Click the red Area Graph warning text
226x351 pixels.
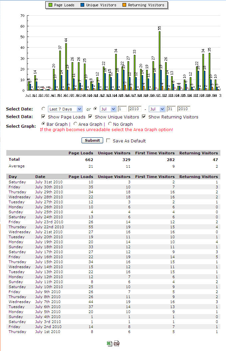(x=107, y=130)
